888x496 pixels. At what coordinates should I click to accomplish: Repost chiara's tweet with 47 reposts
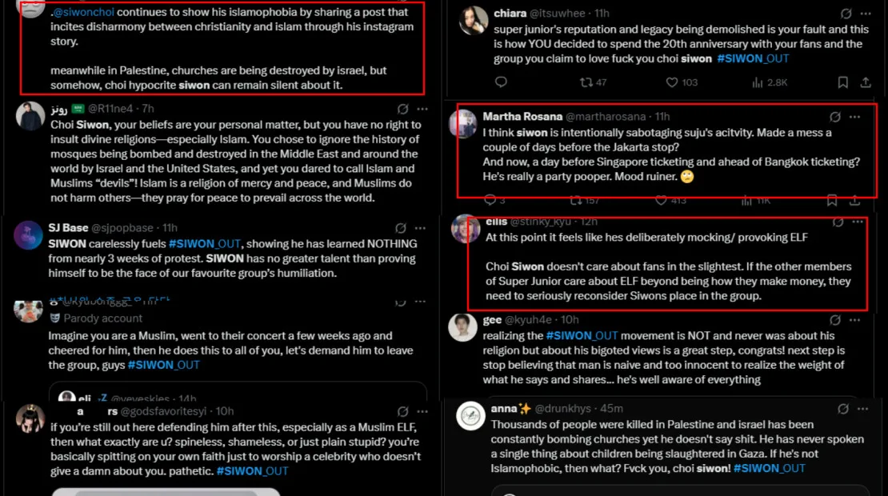pyautogui.click(x=586, y=82)
